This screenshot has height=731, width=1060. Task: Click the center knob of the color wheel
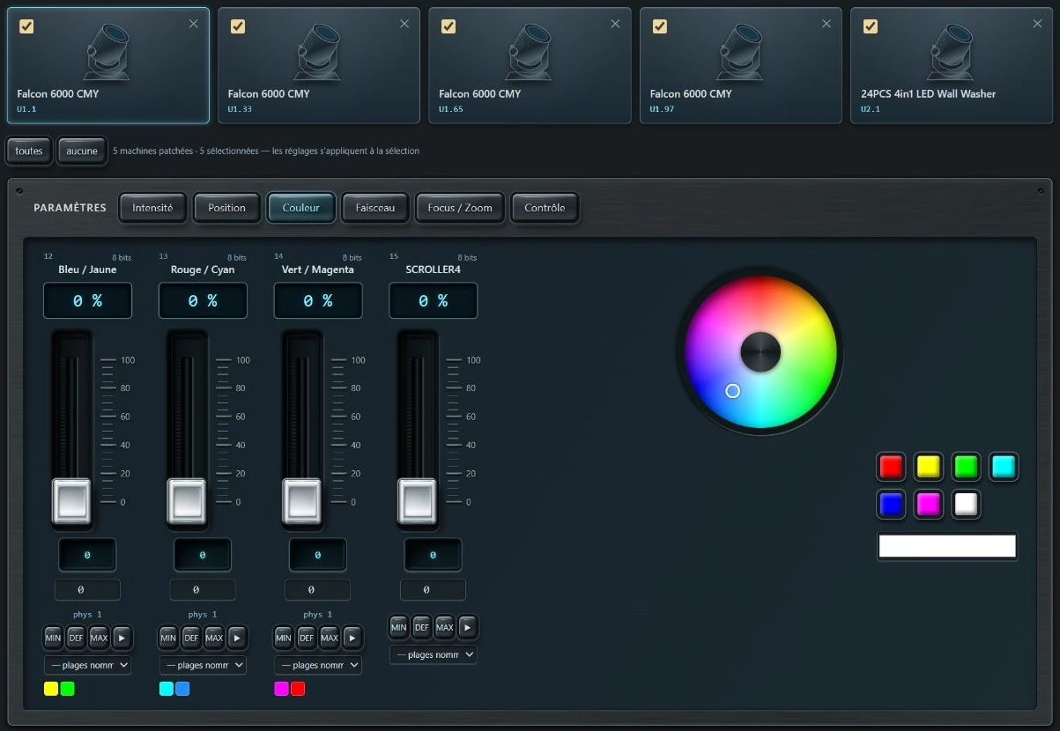click(760, 351)
